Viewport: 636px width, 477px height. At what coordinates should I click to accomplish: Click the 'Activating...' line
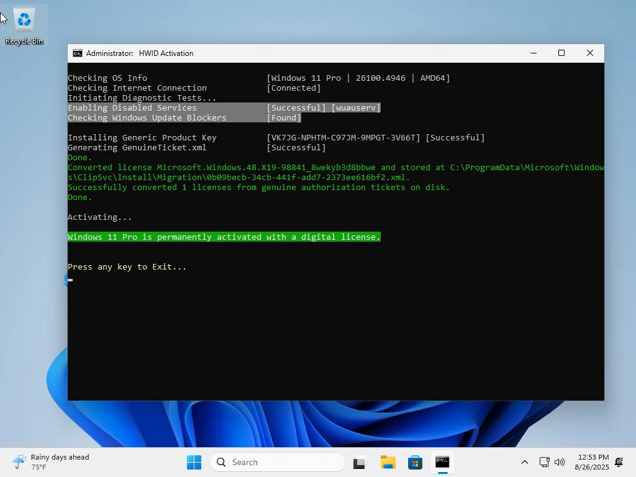(x=100, y=217)
